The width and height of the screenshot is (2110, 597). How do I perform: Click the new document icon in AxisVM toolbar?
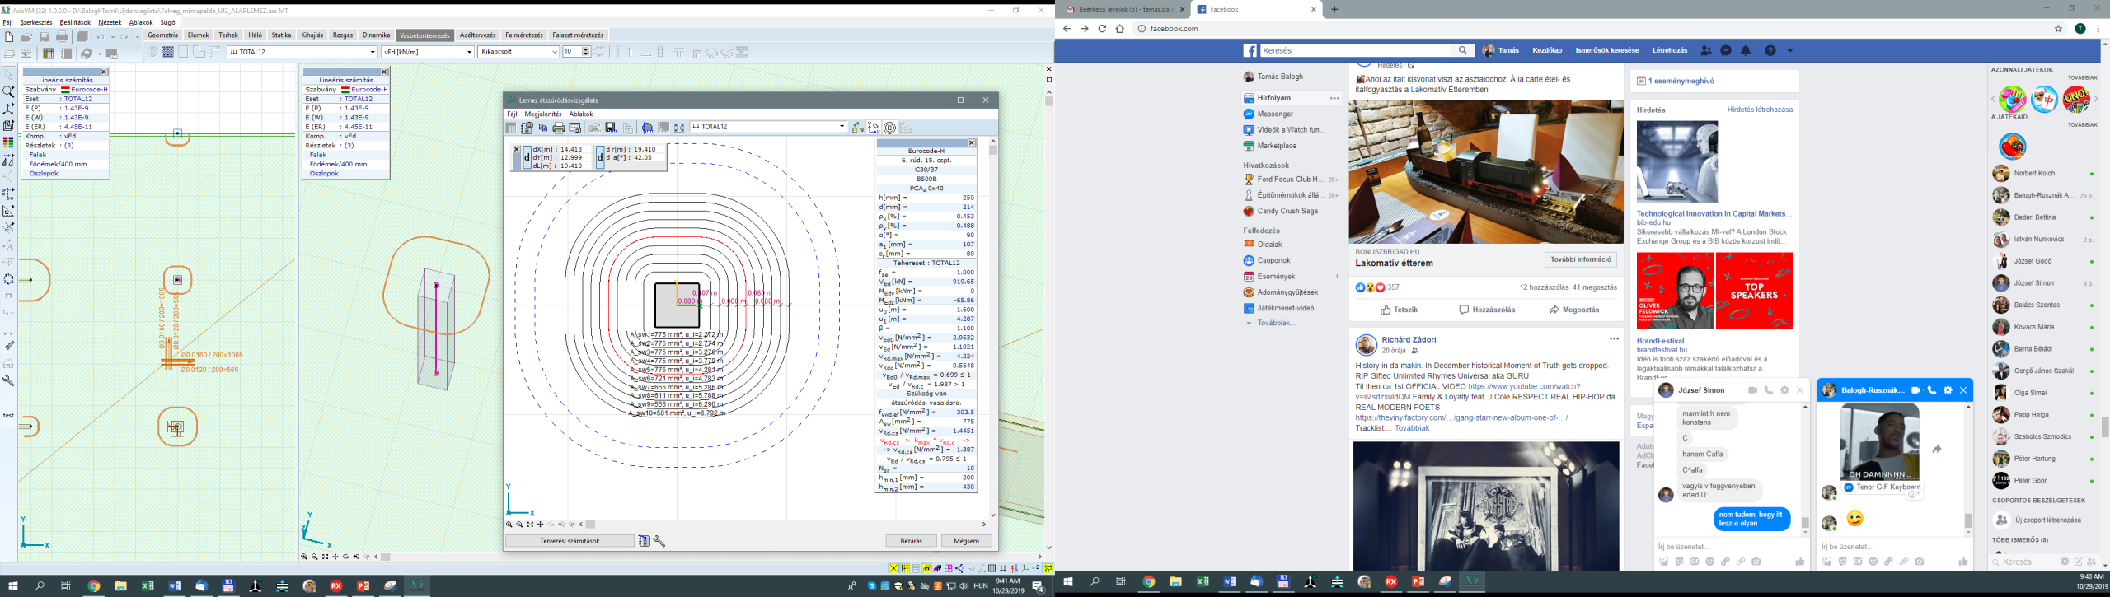(9, 37)
